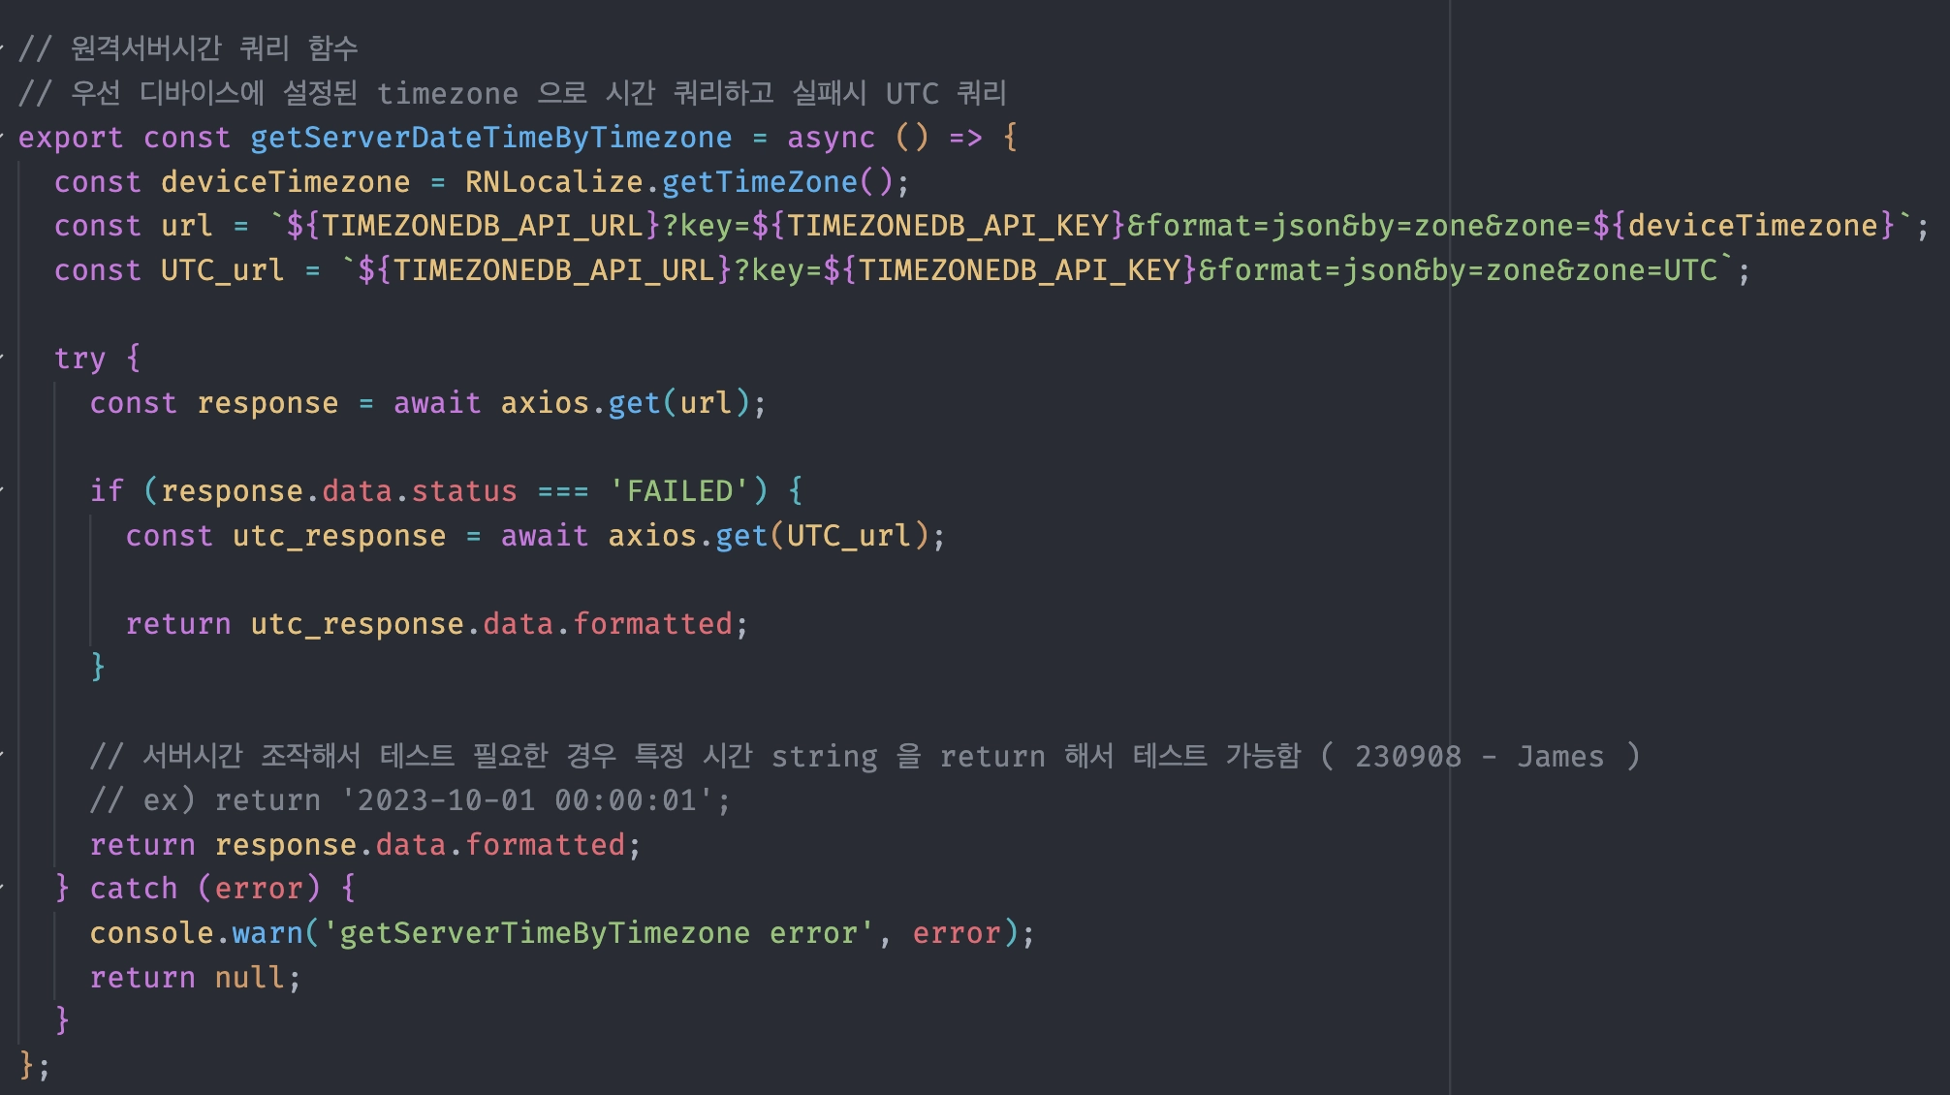Click axios.get(UTC_url) call
This screenshot has width=1950, height=1095.
click(741, 536)
